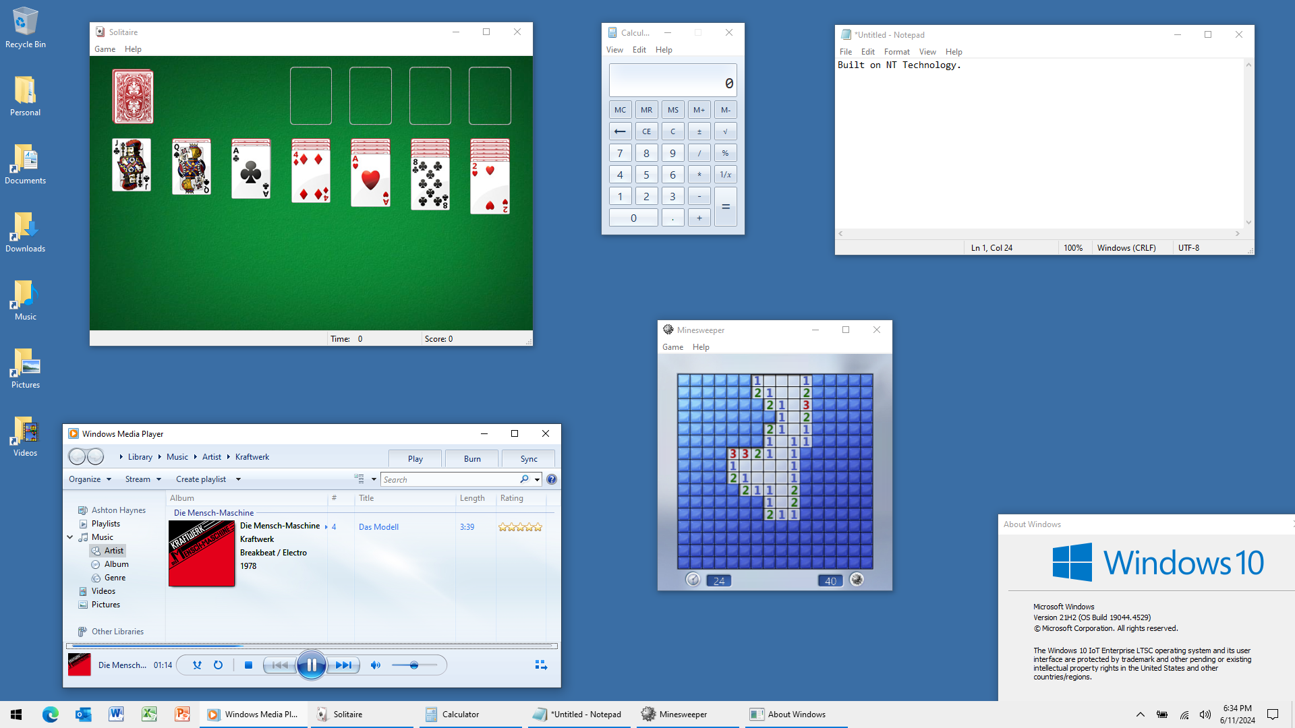Stop the current track
The image size is (1295, 728).
(248, 665)
